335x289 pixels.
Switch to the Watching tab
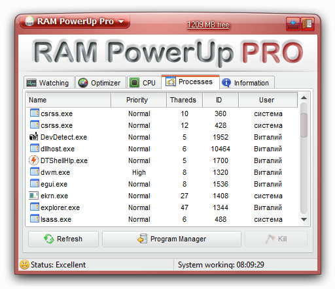click(x=49, y=83)
